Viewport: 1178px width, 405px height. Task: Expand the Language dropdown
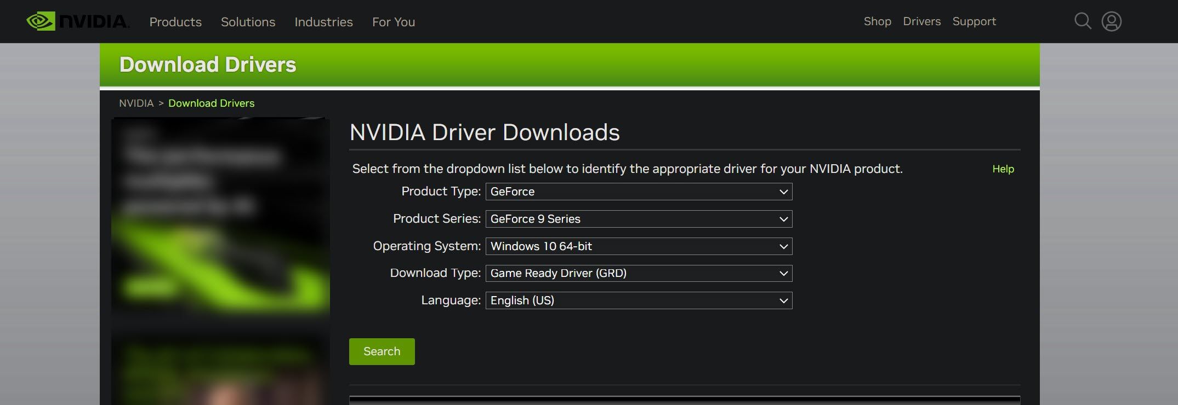639,300
